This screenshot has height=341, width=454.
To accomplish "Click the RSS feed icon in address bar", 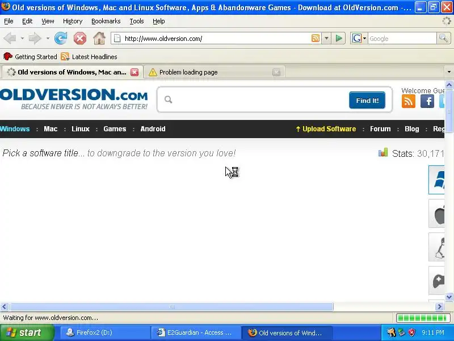I will pyautogui.click(x=316, y=38).
